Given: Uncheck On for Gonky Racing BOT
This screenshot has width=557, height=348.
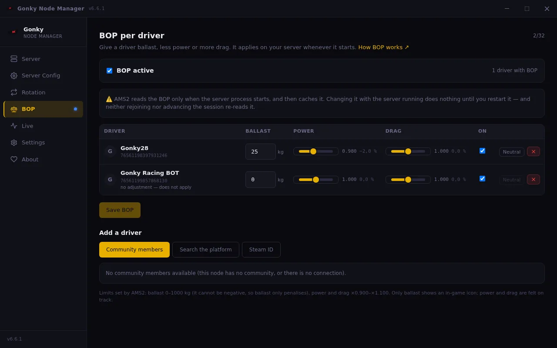Looking at the screenshot, I should tap(482, 178).
